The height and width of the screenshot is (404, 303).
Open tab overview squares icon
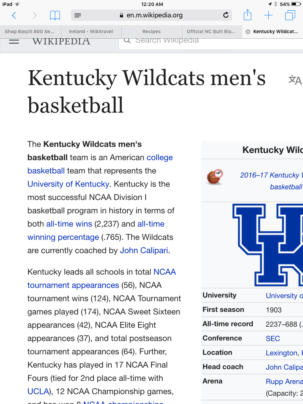[290, 15]
